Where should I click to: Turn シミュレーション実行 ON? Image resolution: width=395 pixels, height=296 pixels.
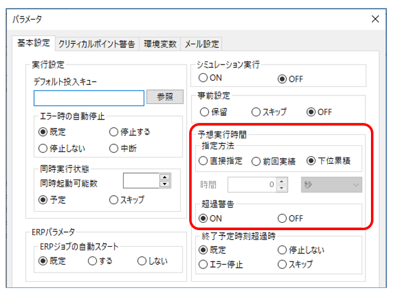(203, 79)
